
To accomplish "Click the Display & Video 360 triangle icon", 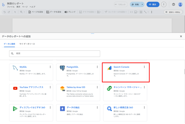I will coord(15,109).
